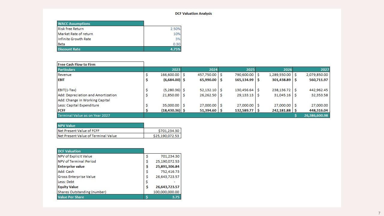This screenshot has height=216, width=384.
Task: Click the 2023 year column header
Action: [176, 70]
